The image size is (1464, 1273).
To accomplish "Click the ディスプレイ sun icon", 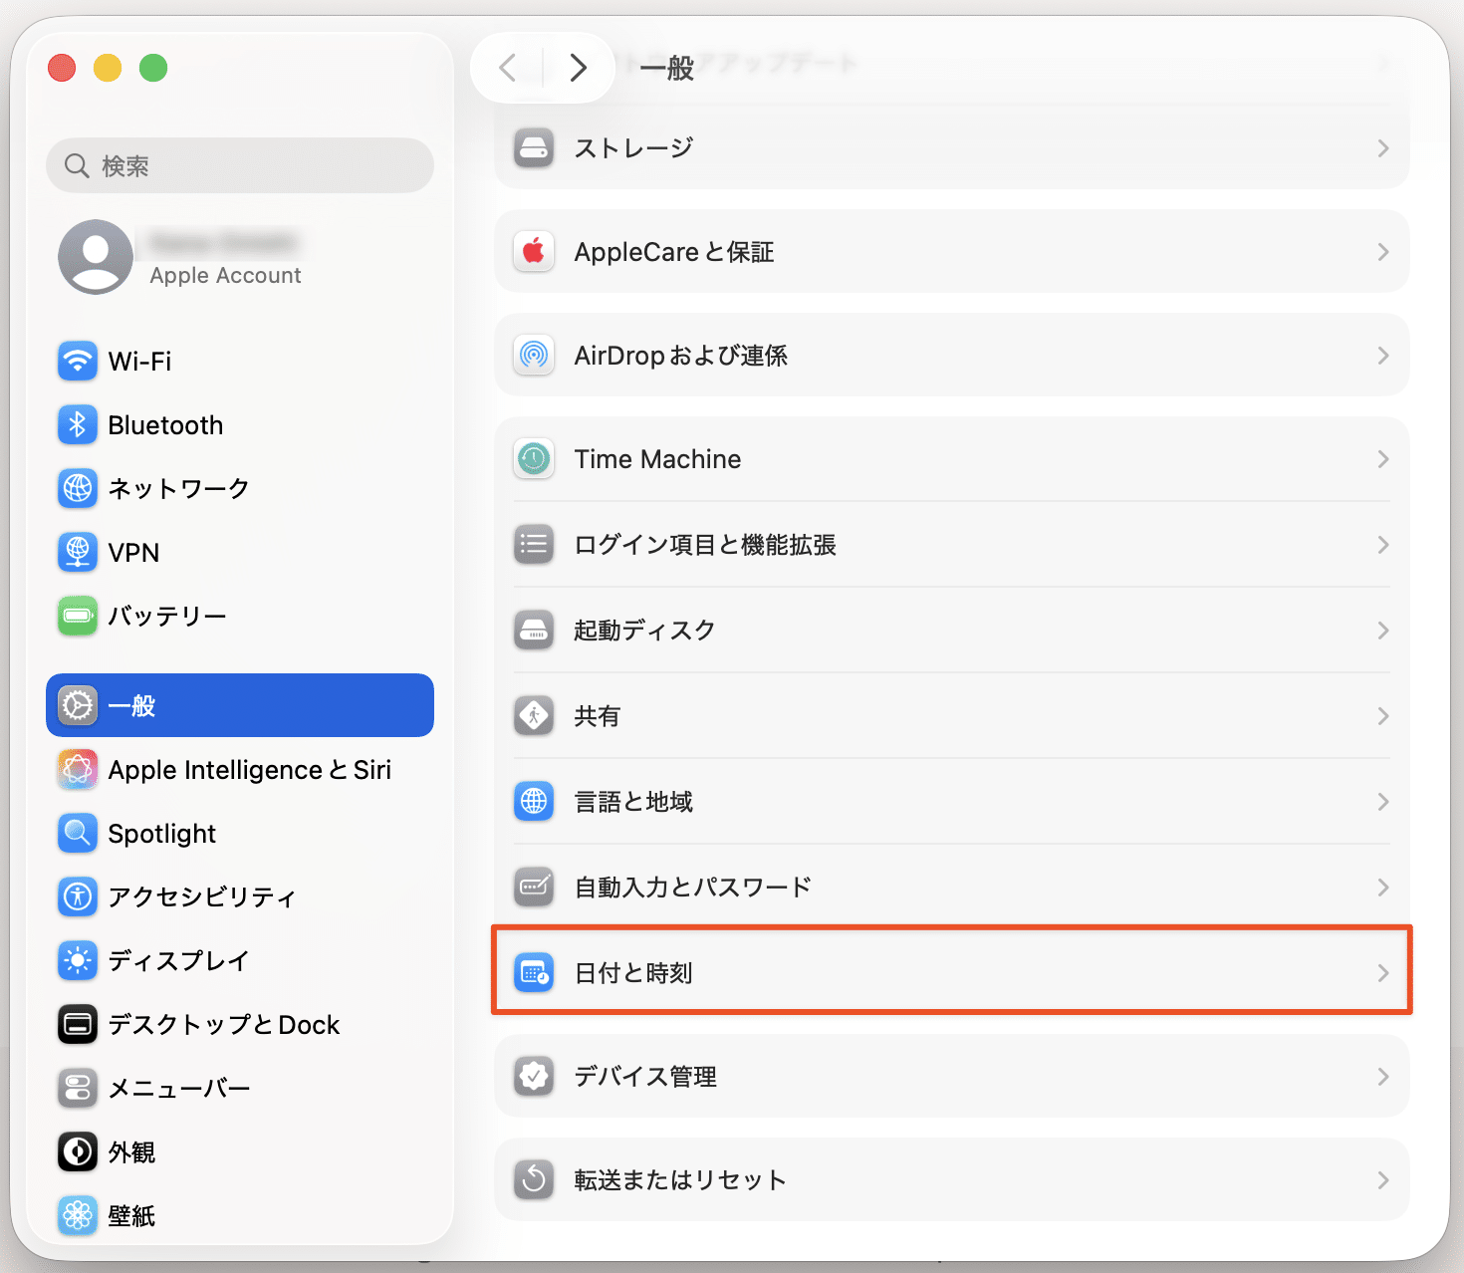I will 78,960.
